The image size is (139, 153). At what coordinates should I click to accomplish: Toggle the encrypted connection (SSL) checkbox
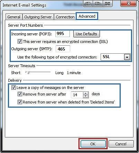(x=20, y=41)
